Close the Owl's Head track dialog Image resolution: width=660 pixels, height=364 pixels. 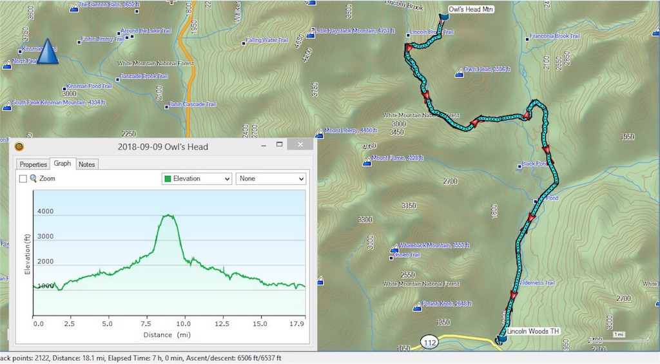pos(300,144)
